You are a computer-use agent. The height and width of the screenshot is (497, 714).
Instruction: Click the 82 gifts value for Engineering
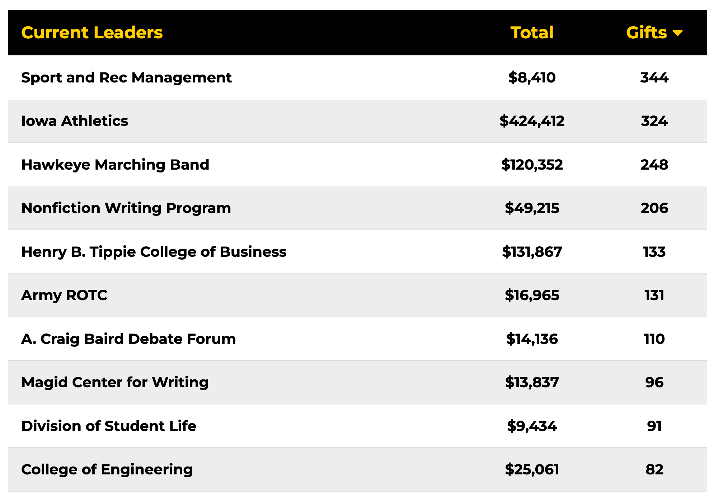click(654, 470)
